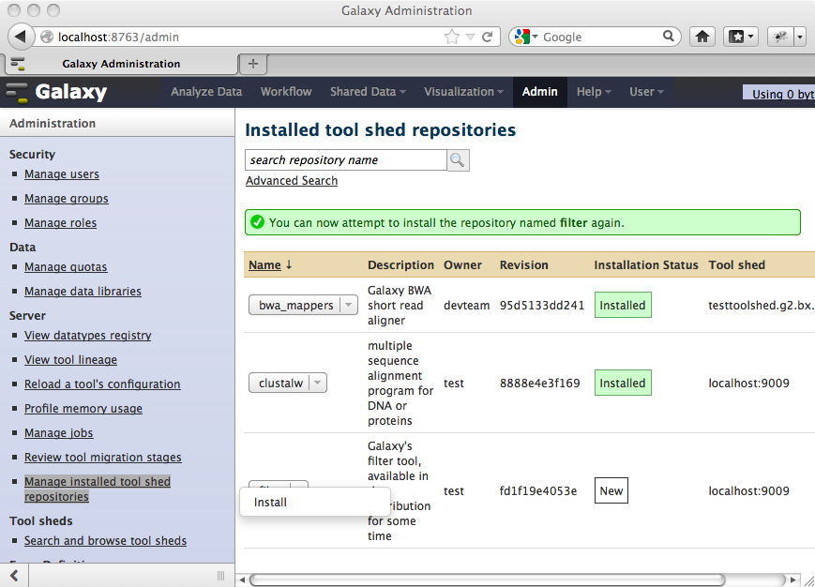Click the browser back arrow button
Viewport: 815px width, 587px height.
click(21, 37)
